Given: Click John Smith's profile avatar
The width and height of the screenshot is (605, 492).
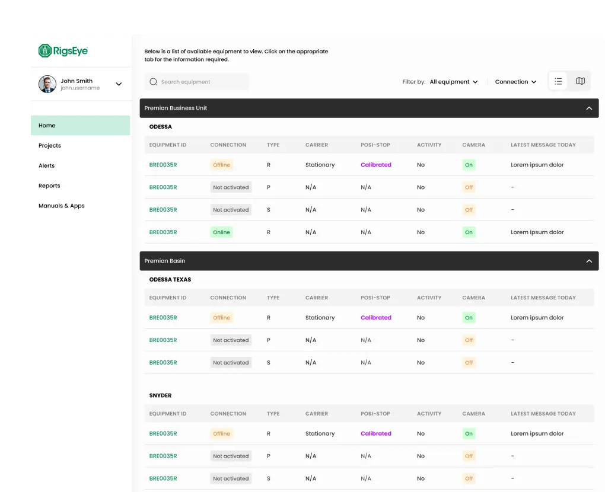Looking at the screenshot, I should [x=47, y=84].
